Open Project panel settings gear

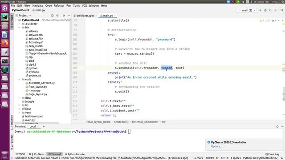tap(64, 16)
